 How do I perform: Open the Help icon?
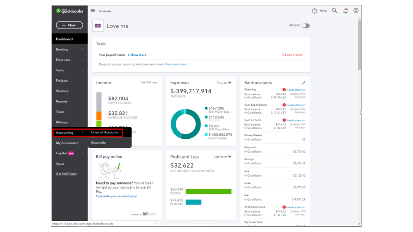coord(315,11)
